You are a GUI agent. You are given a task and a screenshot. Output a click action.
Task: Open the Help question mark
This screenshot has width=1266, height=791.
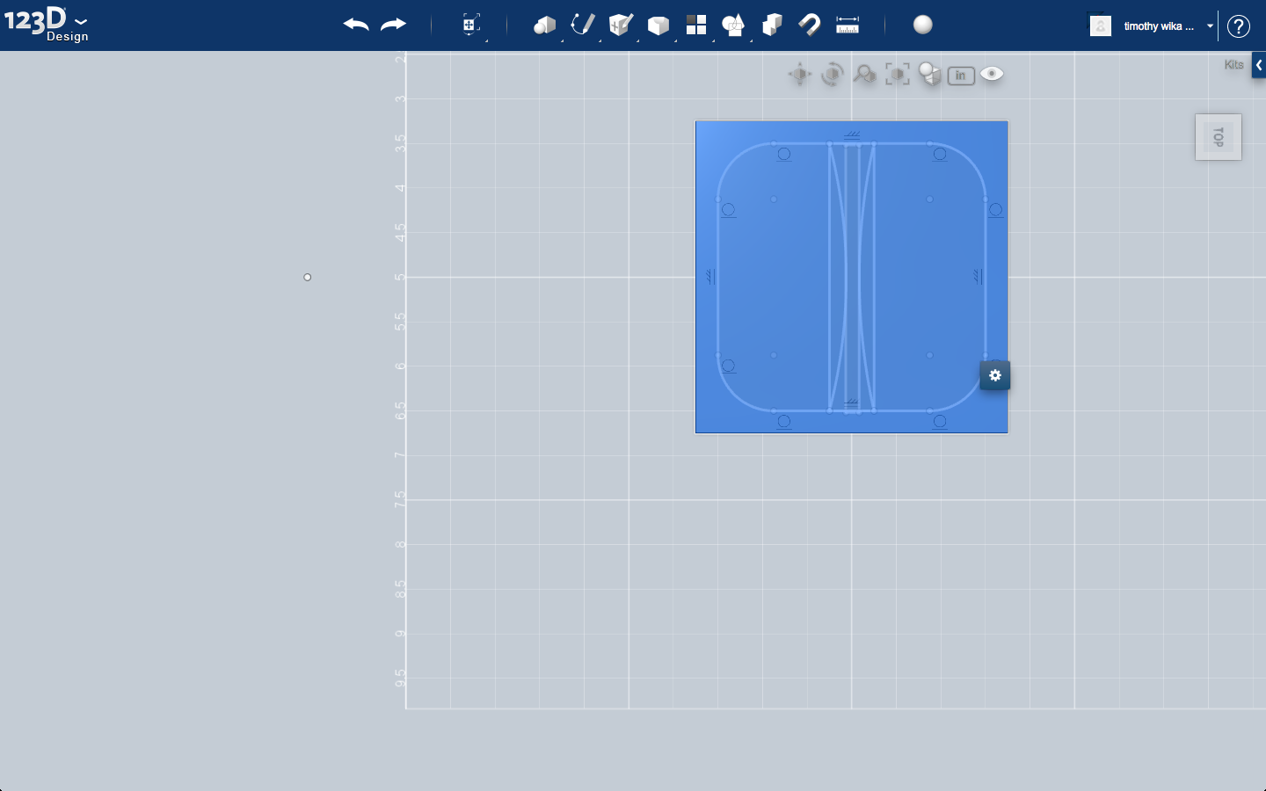pos(1239,26)
